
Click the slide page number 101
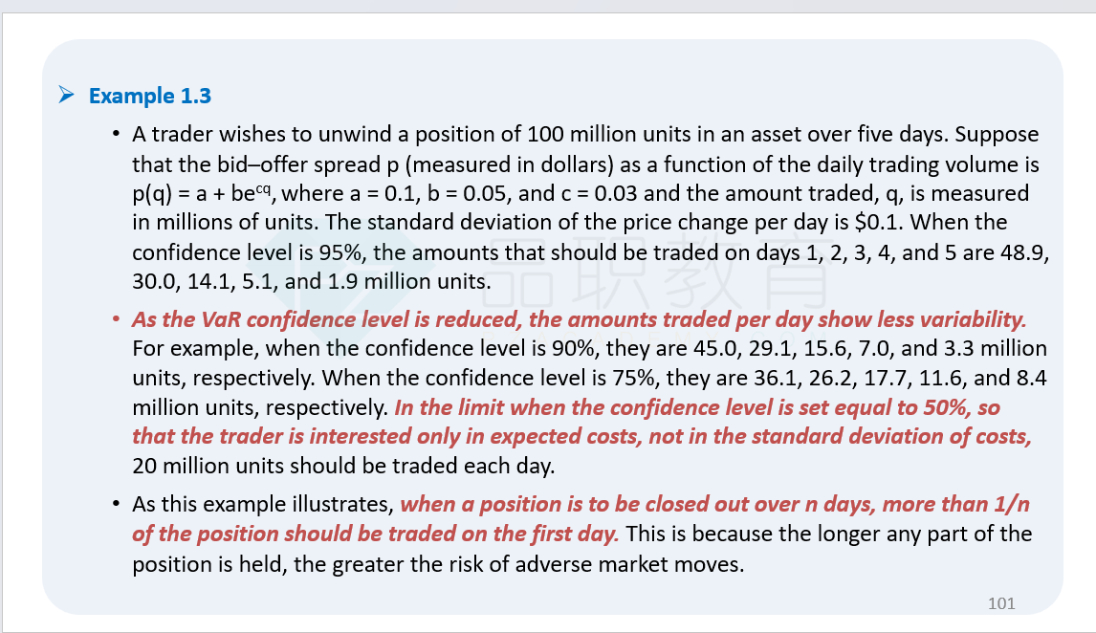pos(1001,603)
